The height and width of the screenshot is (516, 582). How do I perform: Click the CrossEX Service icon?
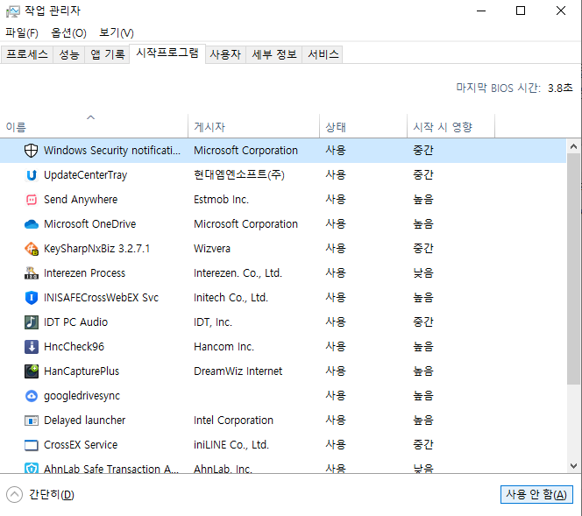tap(32, 445)
